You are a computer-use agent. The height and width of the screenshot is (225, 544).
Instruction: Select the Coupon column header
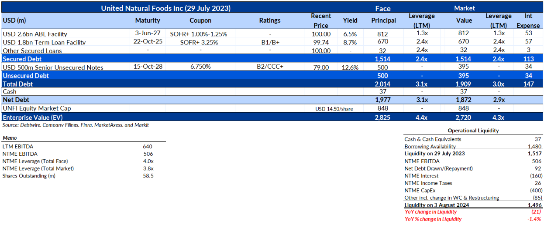click(200, 20)
